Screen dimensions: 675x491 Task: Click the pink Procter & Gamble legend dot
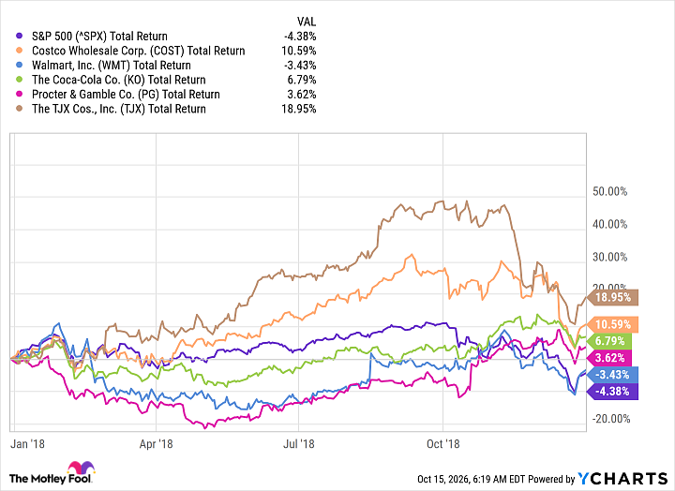[19, 95]
